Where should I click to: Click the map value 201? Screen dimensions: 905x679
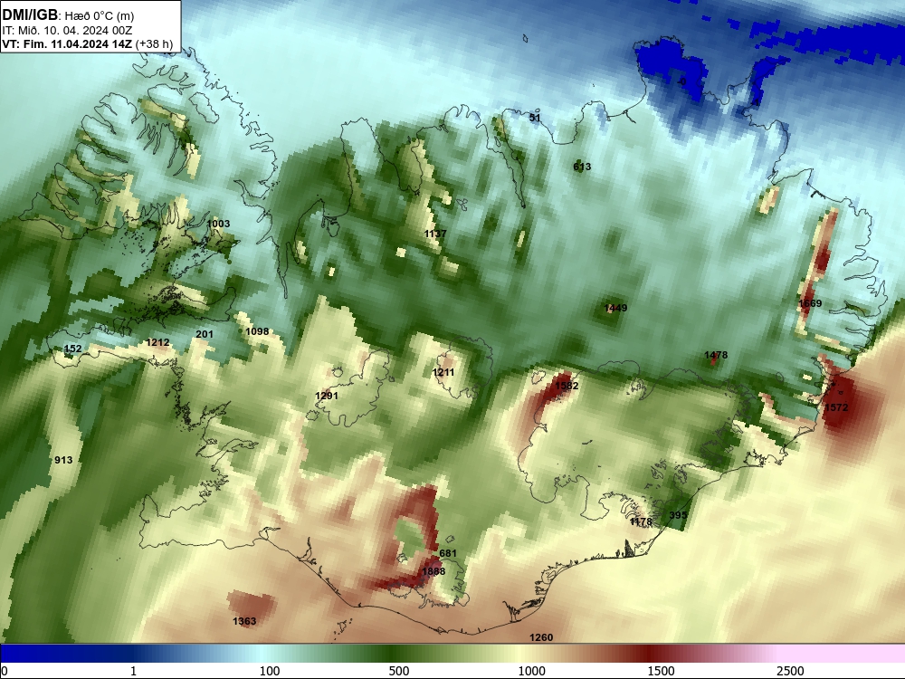[x=205, y=334]
